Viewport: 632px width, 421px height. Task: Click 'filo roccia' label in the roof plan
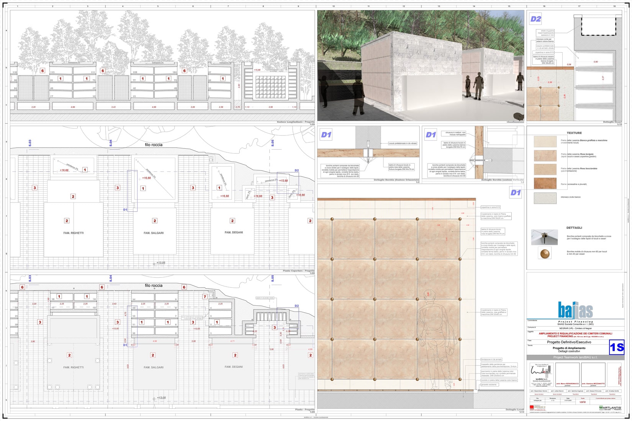154,145
